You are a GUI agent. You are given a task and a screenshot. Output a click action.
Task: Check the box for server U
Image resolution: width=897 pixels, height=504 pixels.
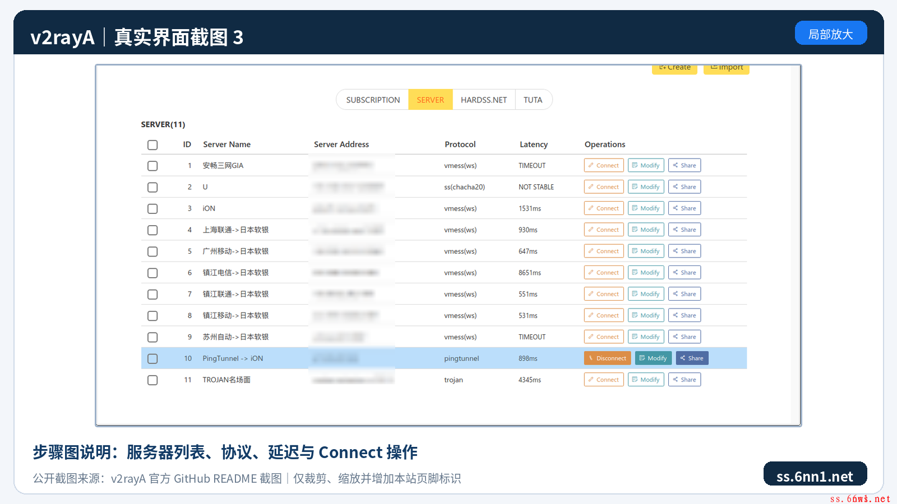(x=152, y=187)
